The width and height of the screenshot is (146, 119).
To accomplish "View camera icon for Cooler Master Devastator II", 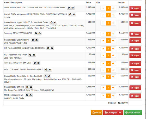I will click(49, 76).
